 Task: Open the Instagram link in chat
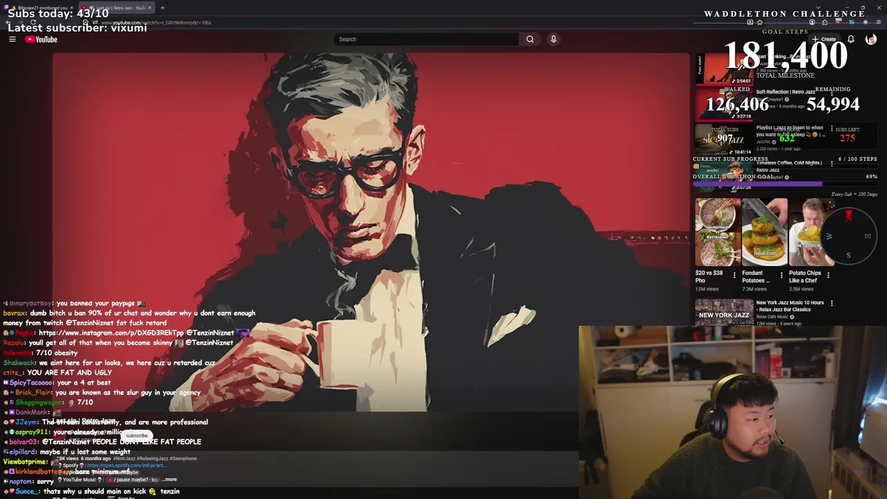(111, 333)
